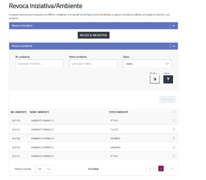Tick the select-all checkbox in table header
206x180 pixels.
(174, 112)
